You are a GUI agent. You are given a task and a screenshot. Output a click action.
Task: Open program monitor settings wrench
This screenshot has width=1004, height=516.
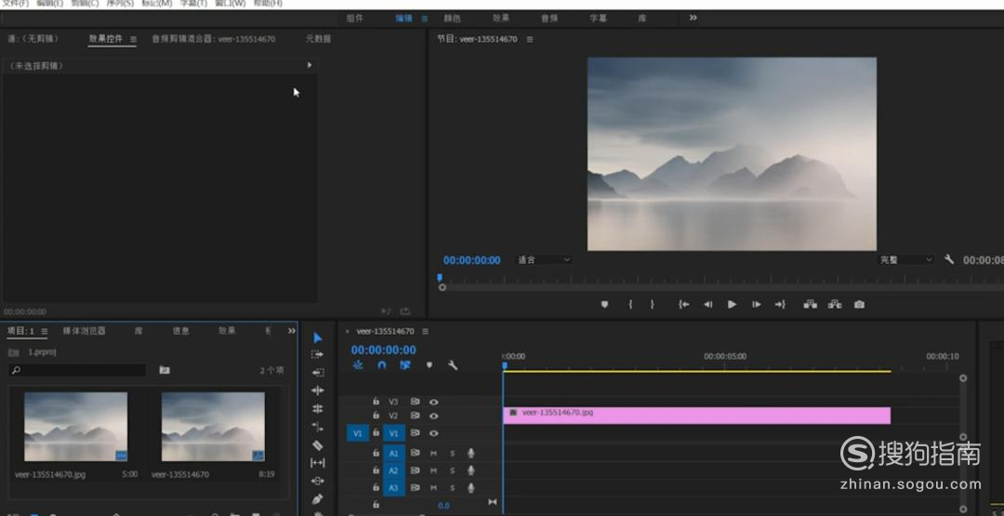coord(949,259)
